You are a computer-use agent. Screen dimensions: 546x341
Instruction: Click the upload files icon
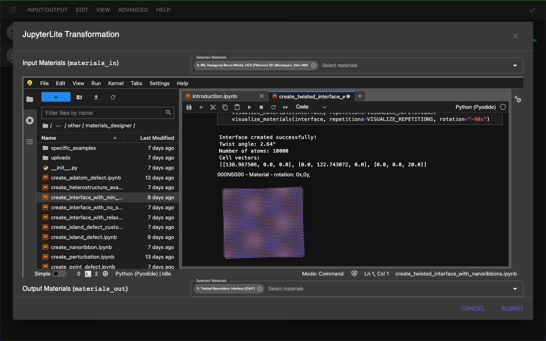(96, 97)
